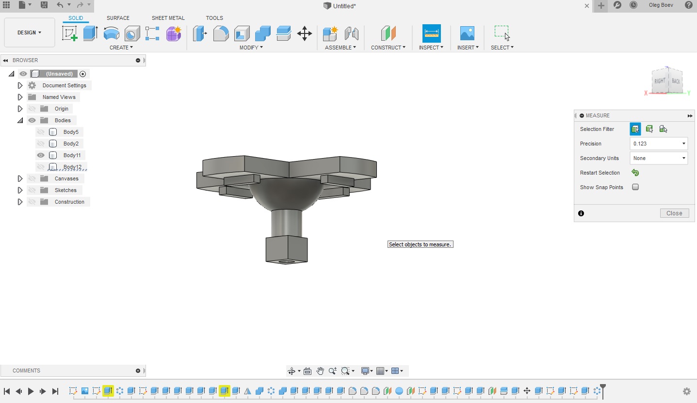Show Body5 by clicking its eye icon

(x=41, y=132)
